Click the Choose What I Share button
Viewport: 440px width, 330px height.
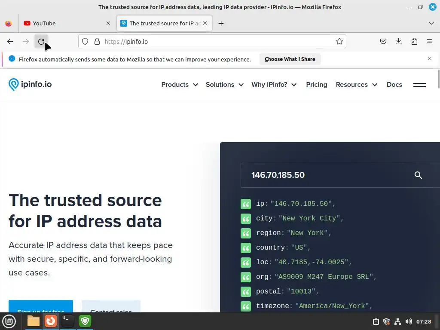pyautogui.click(x=290, y=59)
